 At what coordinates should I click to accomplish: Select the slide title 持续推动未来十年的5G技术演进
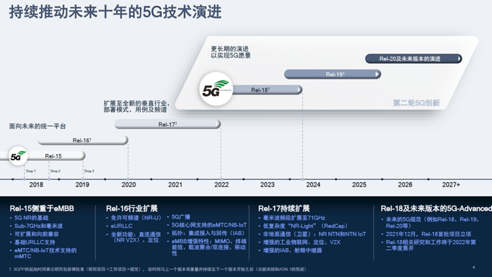coord(115,12)
